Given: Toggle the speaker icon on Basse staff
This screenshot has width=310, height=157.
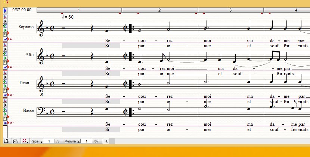Looking at the screenshot, I should tap(5, 109).
